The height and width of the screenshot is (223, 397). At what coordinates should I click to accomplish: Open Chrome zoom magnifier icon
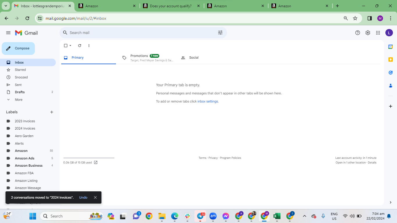[x=346, y=18]
